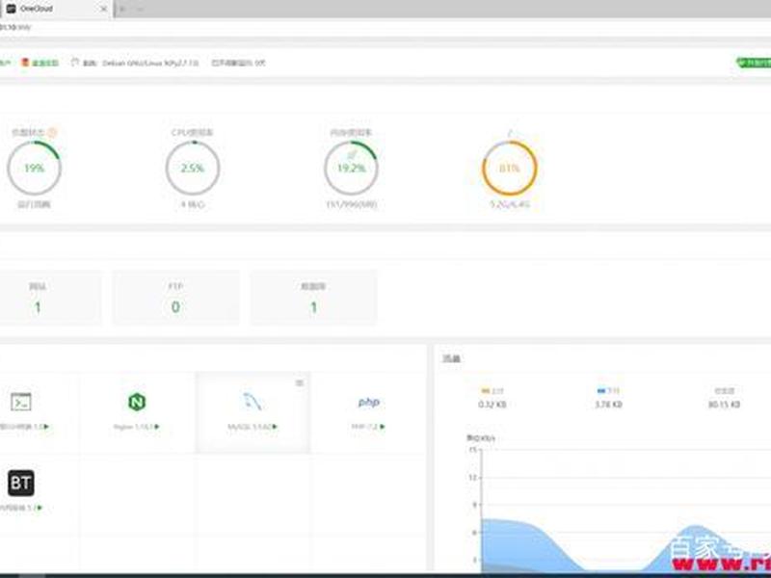
Task: Open the MySQL dolphin icon
Action: tap(253, 402)
